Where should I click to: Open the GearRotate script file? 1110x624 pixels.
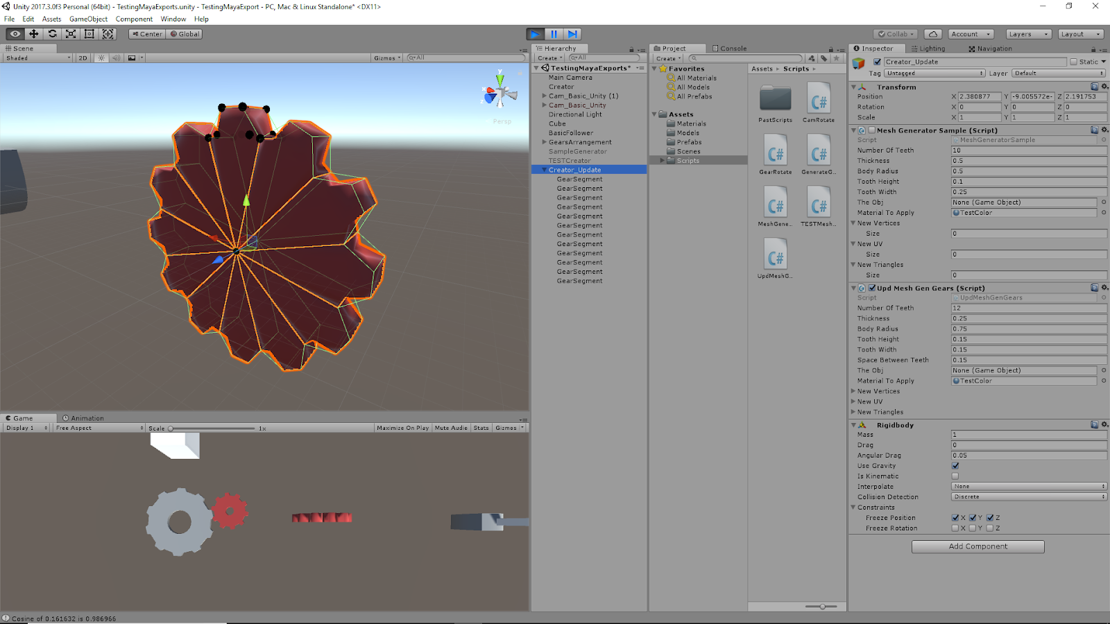pos(775,154)
